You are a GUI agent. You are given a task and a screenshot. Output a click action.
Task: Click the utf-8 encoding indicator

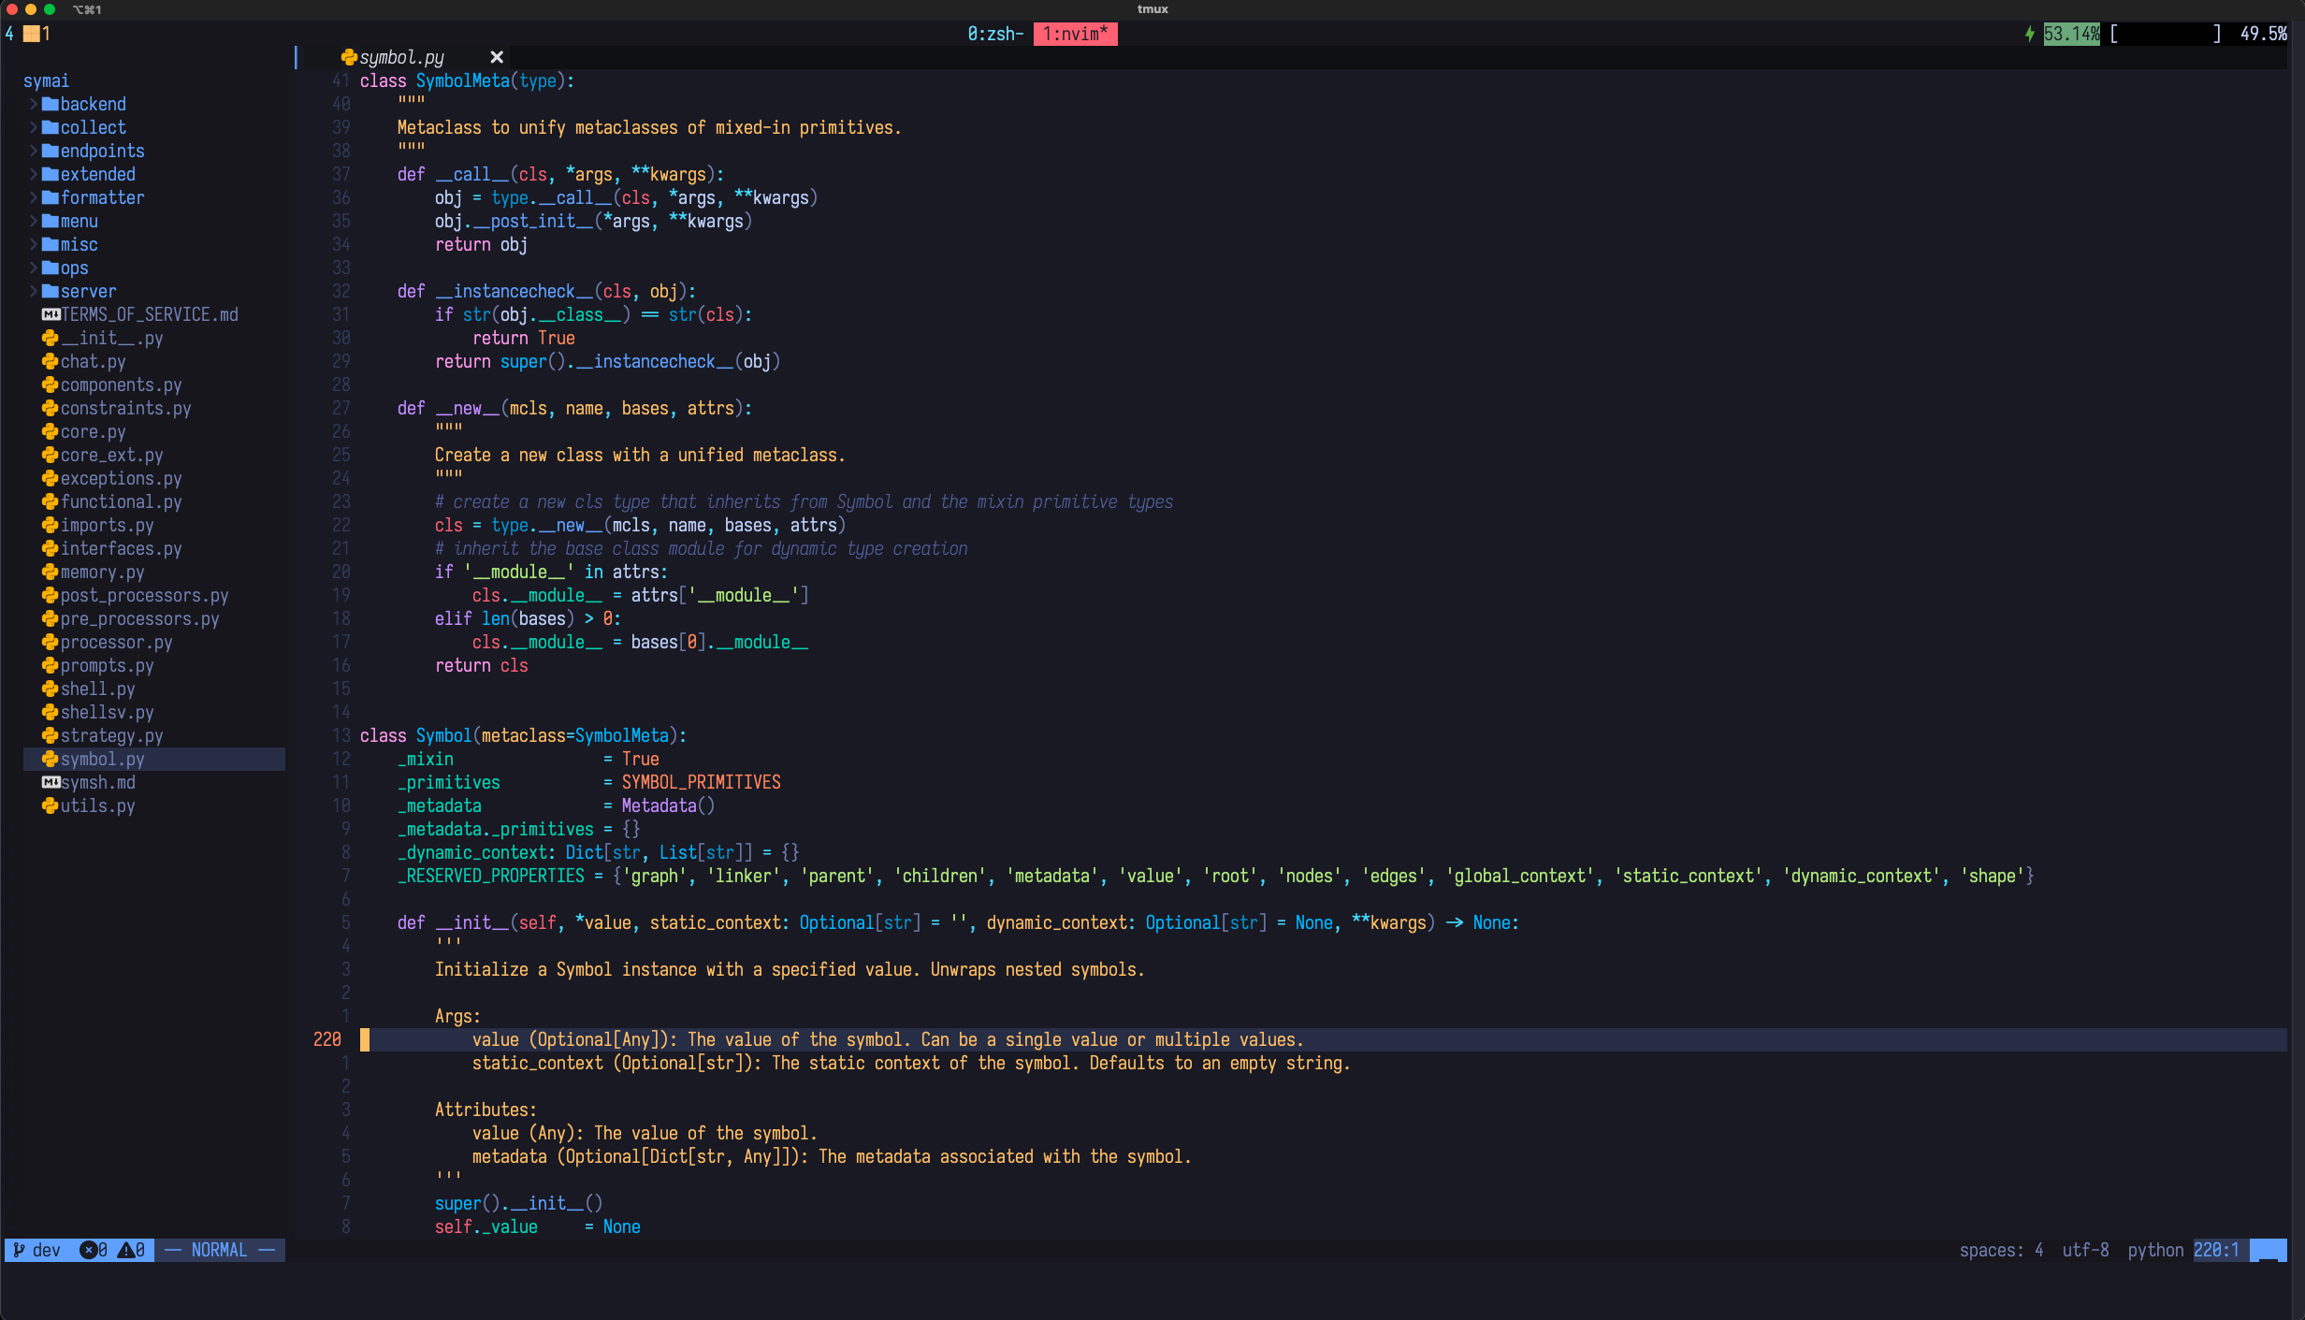[2085, 1250]
